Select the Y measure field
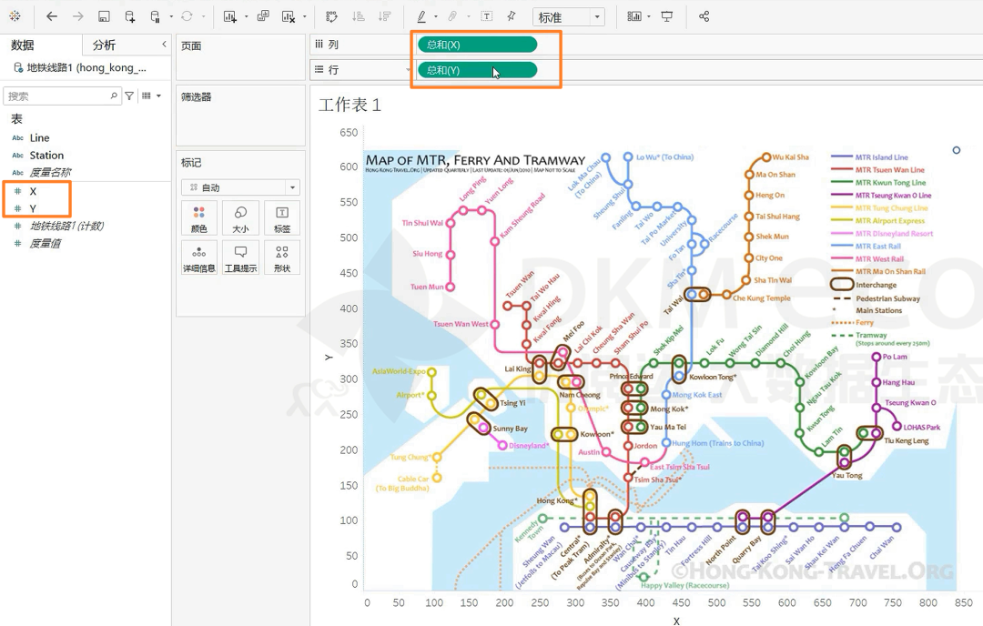This screenshot has width=983, height=626. (x=33, y=208)
